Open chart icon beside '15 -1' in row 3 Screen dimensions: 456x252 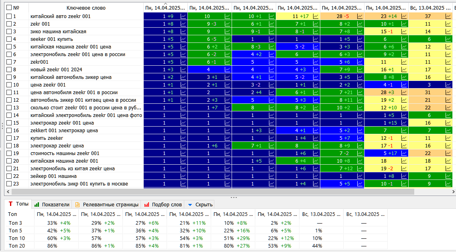click(x=404, y=31)
